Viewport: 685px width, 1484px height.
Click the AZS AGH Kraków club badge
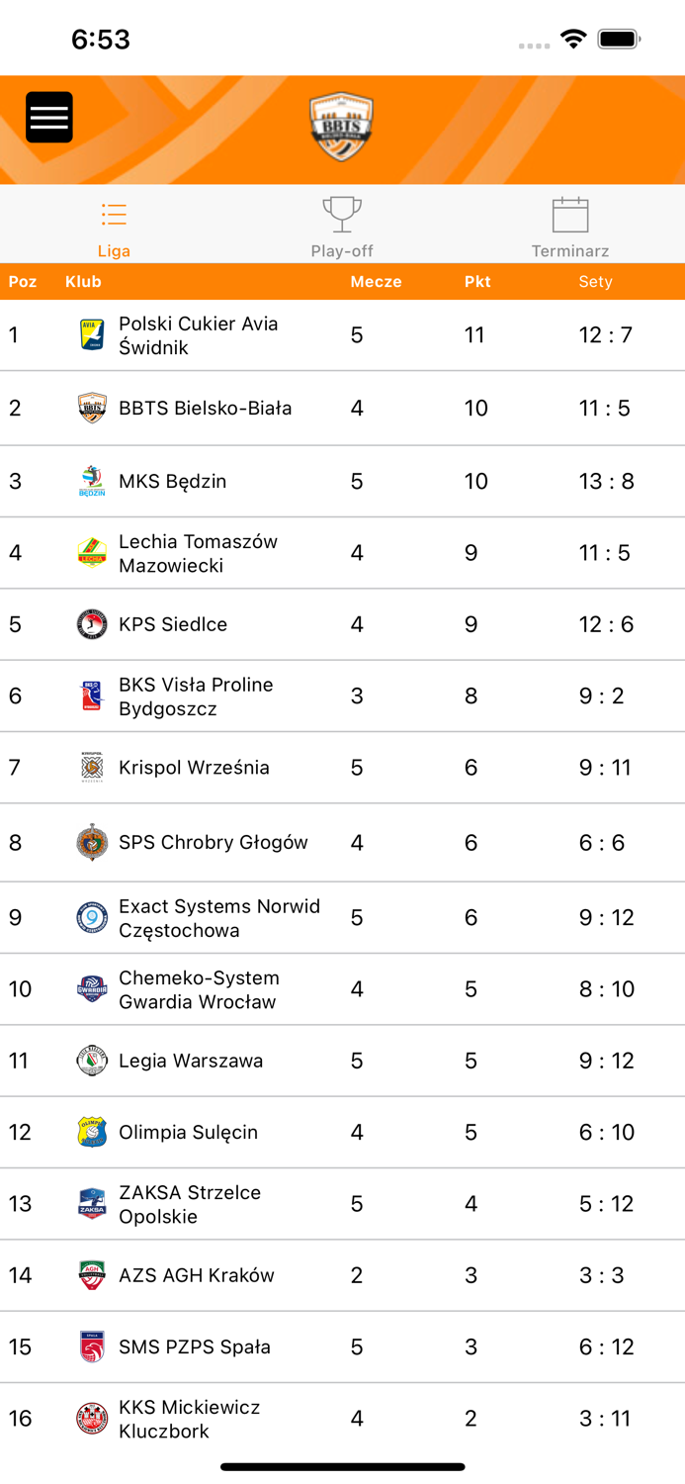click(x=92, y=1275)
